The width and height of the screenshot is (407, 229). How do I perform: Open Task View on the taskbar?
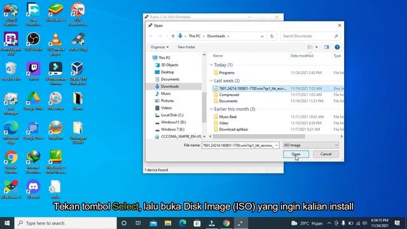[x=139, y=223]
